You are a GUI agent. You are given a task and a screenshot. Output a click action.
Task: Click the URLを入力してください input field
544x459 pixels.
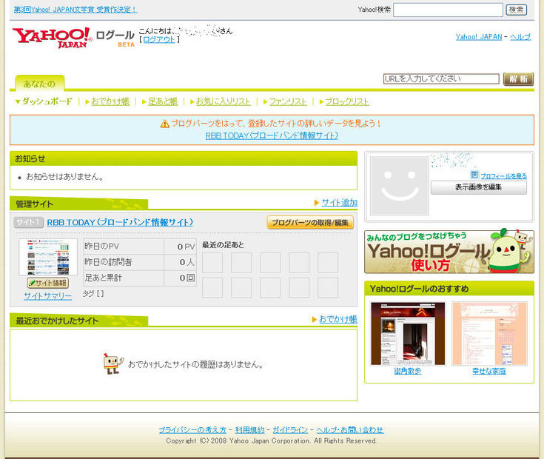click(x=441, y=78)
